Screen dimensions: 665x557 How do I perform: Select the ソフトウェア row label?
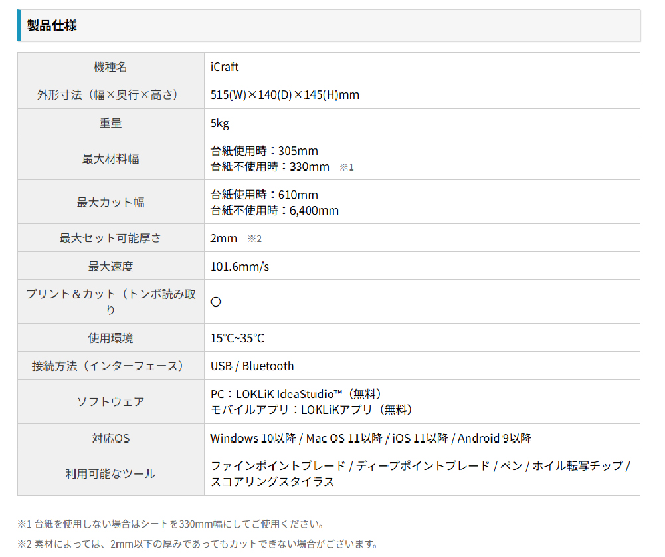coord(110,401)
